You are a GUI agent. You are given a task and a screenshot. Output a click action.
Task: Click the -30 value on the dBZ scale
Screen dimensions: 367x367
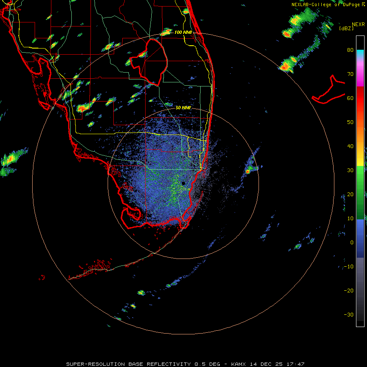click(x=349, y=314)
